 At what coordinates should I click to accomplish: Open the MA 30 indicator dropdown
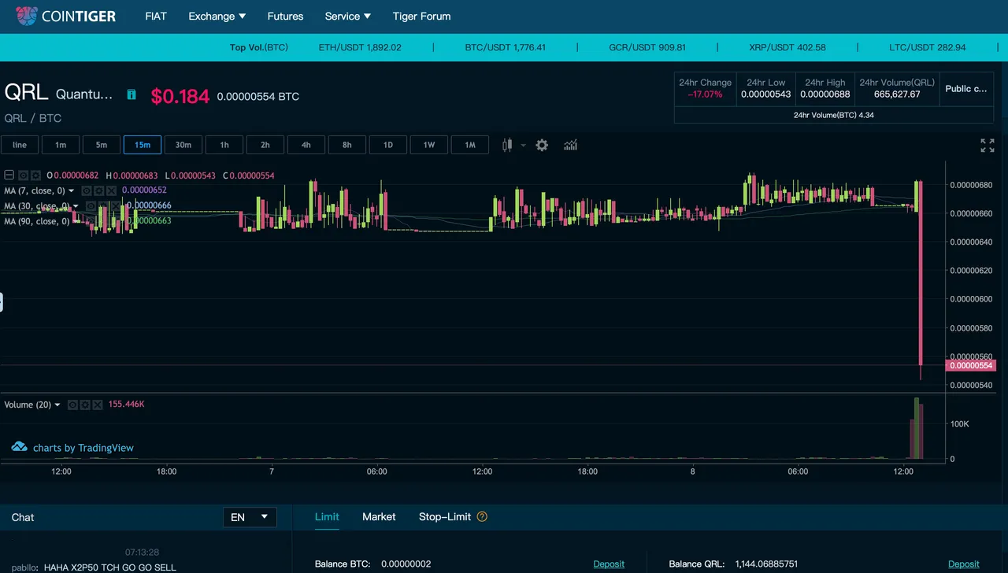tap(76, 206)
